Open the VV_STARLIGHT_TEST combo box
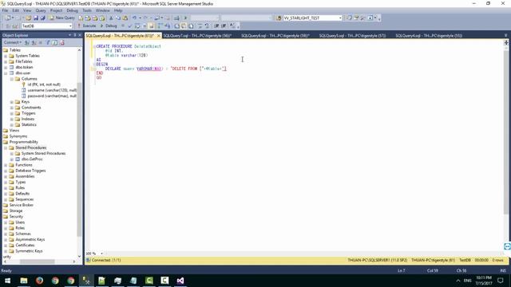The height and width of the screenshot is (287, 511). point(340,18)
